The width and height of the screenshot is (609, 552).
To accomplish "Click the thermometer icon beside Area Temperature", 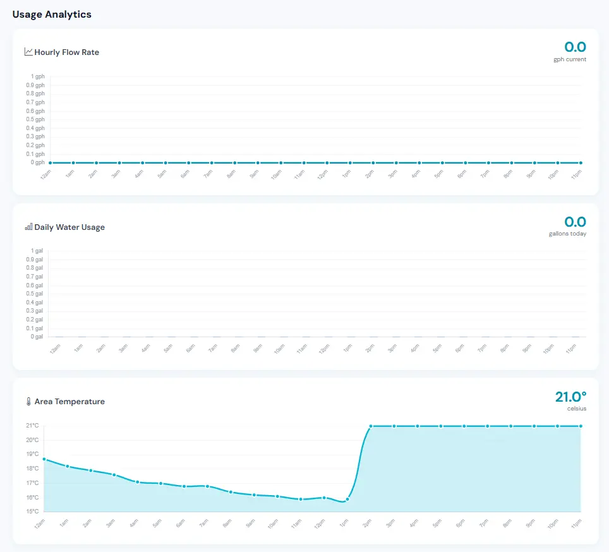I will [x=28, y=401].
